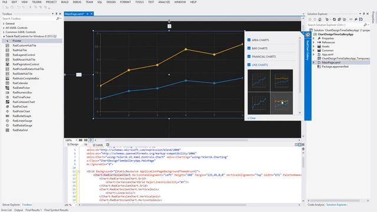
Task: Pick the RadRadialGauge control
Action: (x=22, y=125)
